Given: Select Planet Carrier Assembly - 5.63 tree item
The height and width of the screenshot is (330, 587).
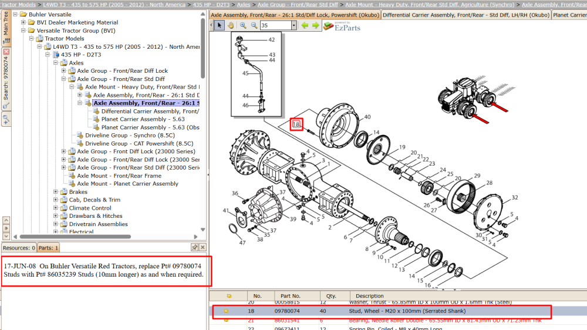Looking at the screenshot, I should click(143, 119).
